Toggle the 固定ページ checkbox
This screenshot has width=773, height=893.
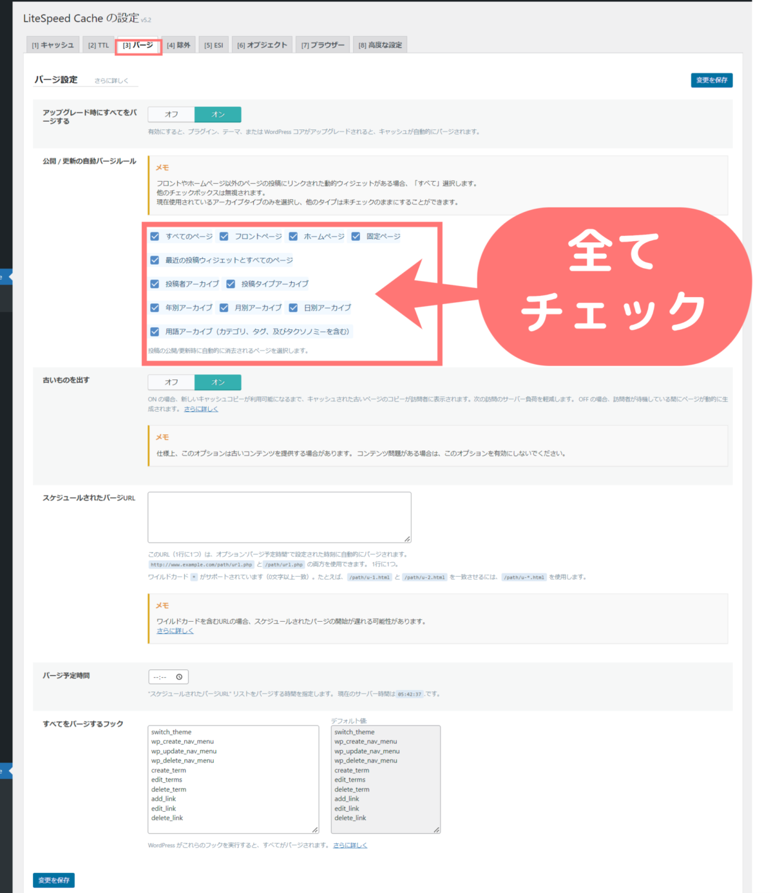click(x=356, y=236)
